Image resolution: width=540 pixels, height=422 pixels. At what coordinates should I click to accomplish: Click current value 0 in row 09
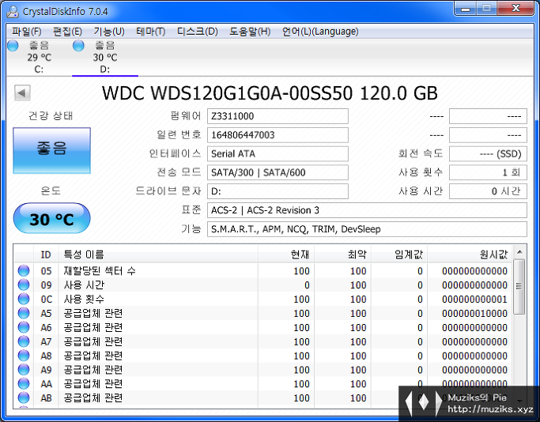(307, 285)
